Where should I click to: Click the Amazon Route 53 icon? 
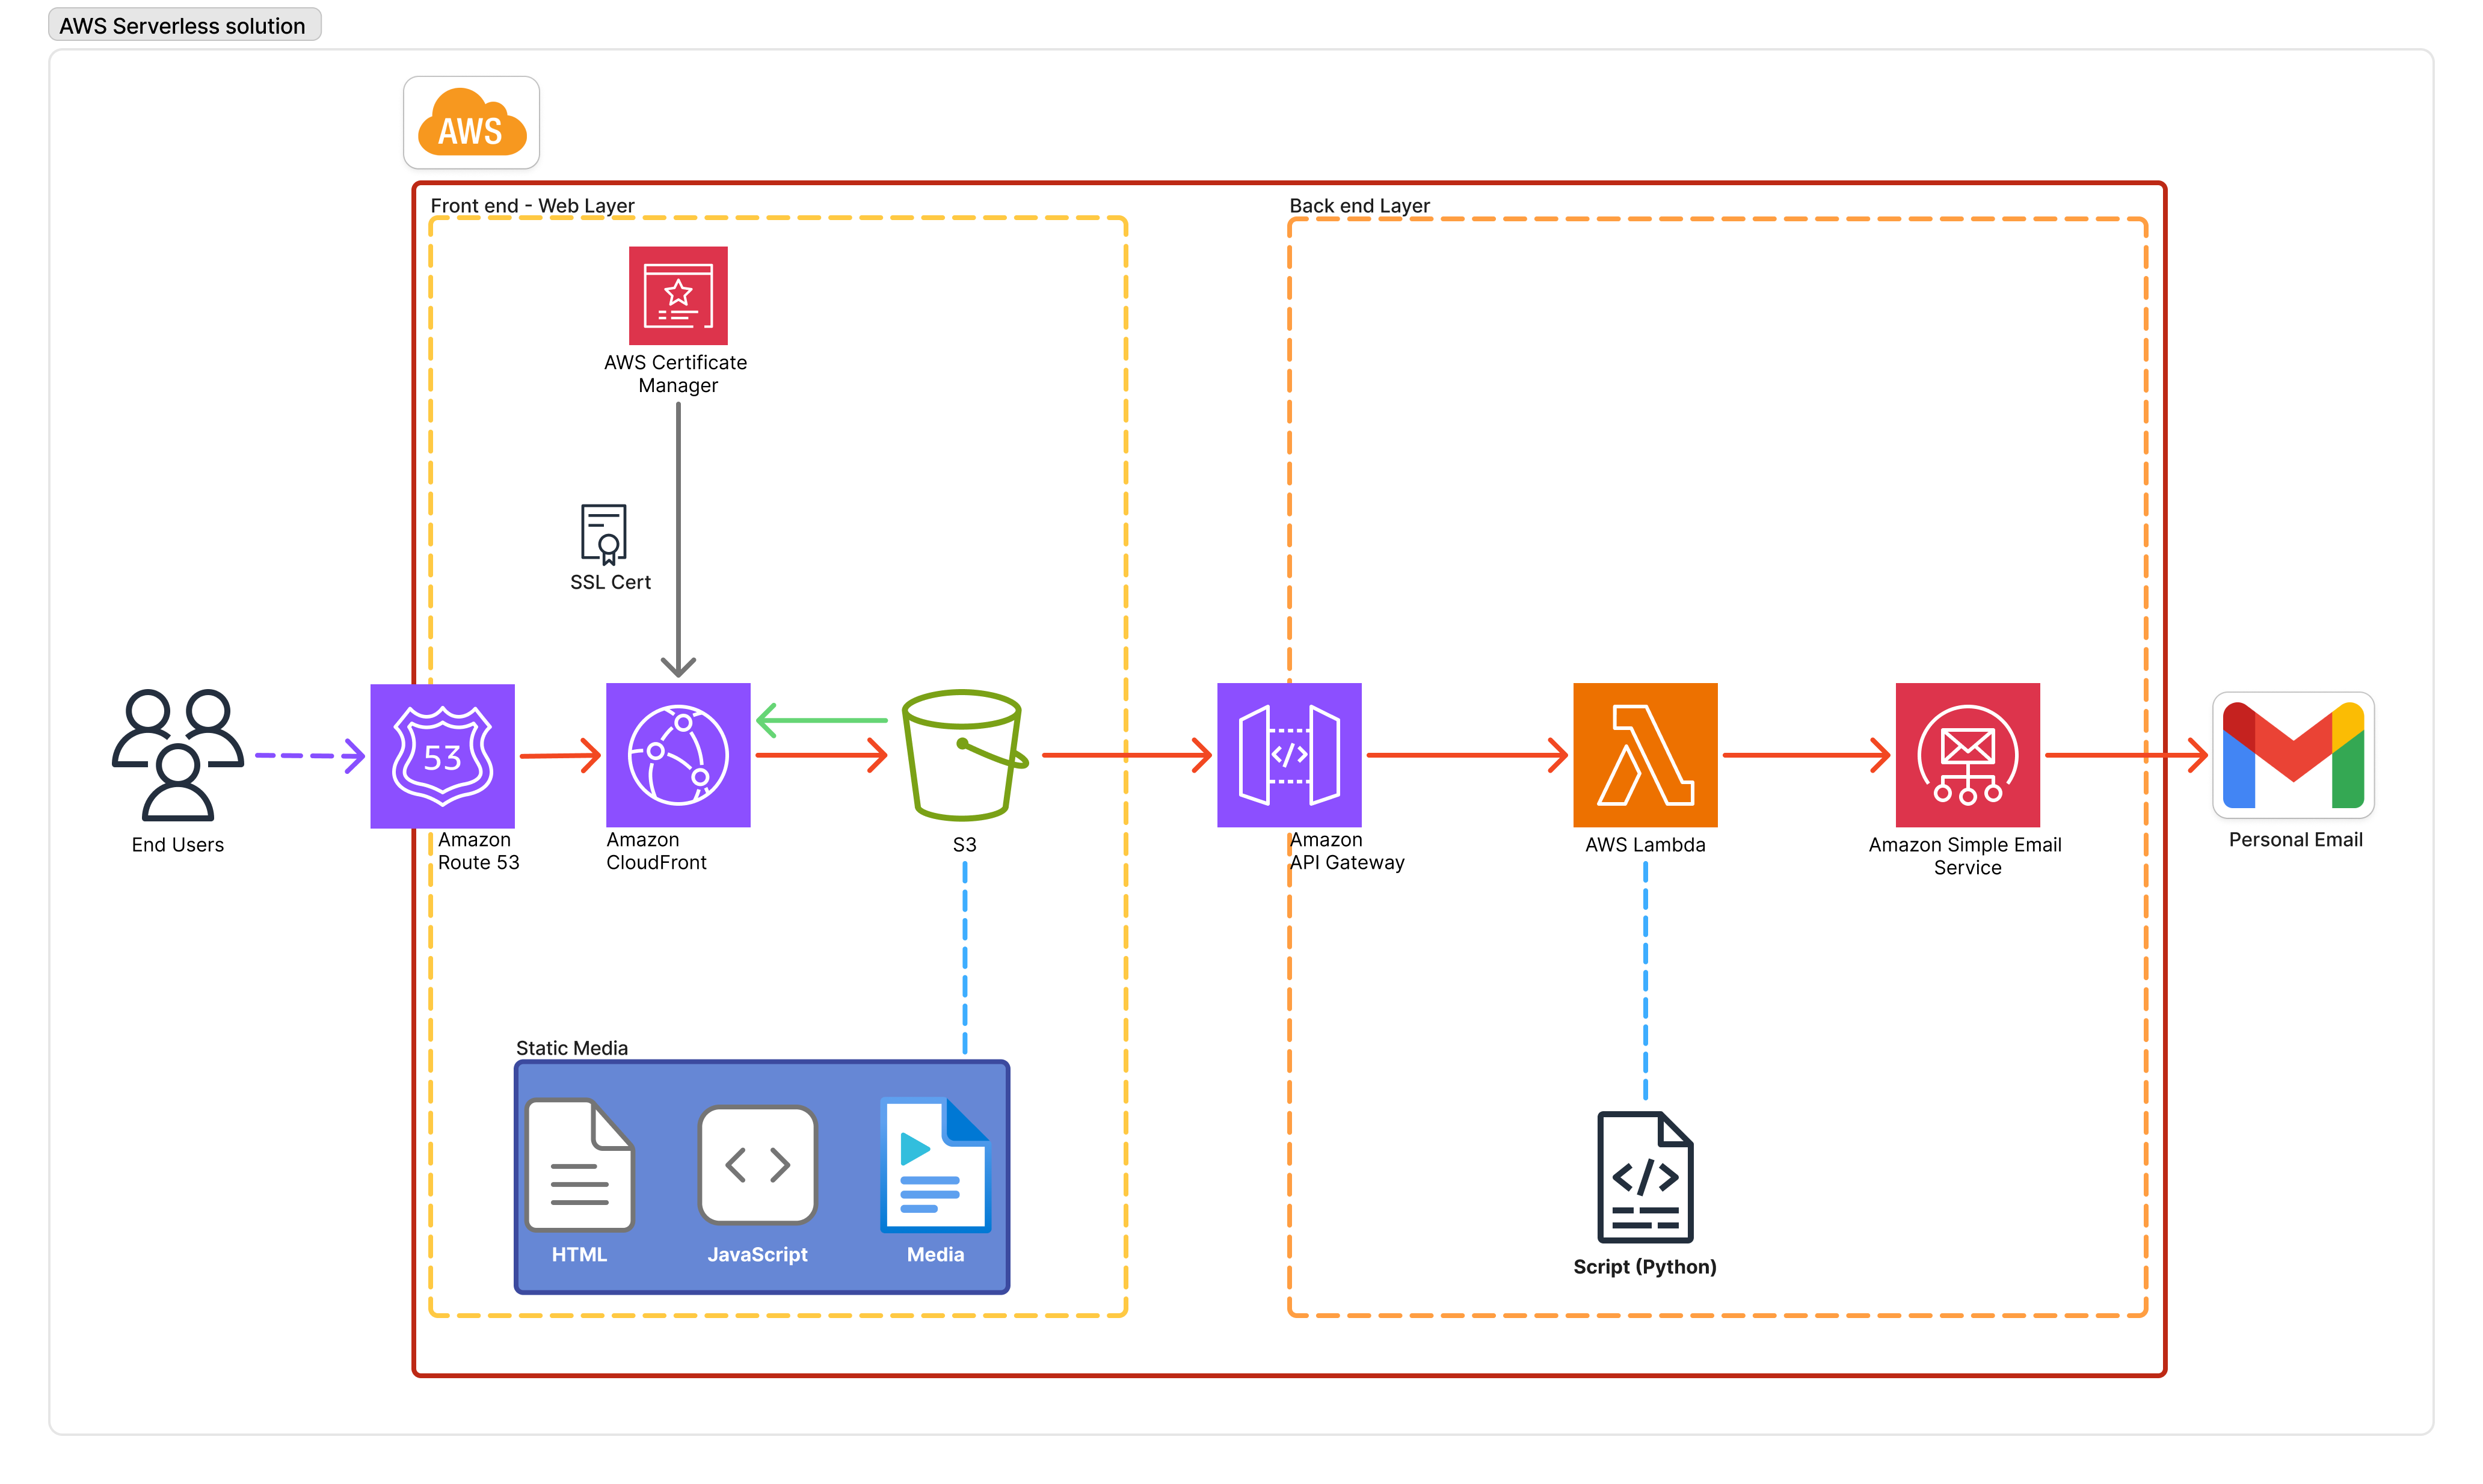442,755
